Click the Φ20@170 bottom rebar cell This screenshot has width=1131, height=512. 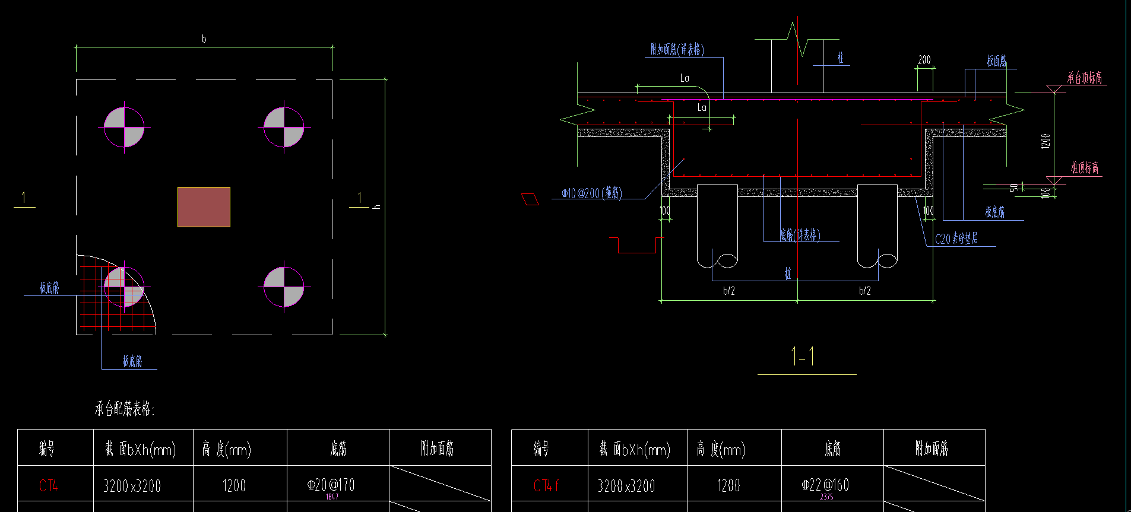(x=331, y=485)
